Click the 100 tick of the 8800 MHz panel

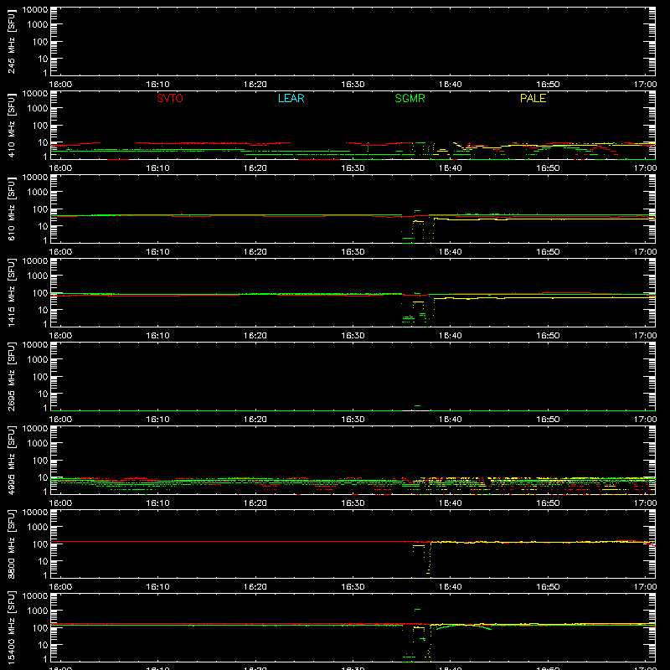[x=40, y=544]
